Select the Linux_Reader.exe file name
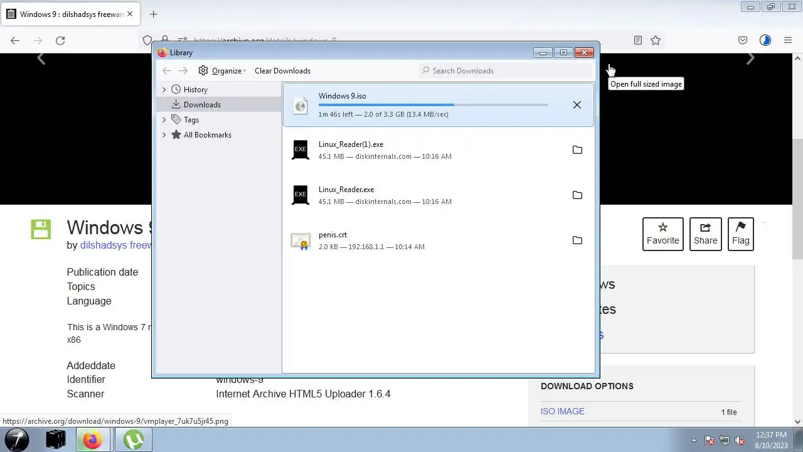 coord(346,190)
